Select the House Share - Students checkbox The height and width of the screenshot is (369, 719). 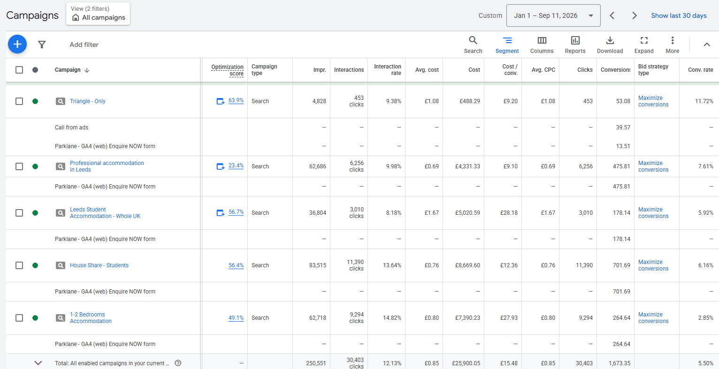pos(19,265)
